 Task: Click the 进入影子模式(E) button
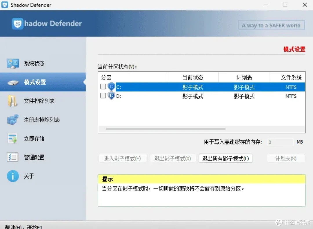point(123,159)
